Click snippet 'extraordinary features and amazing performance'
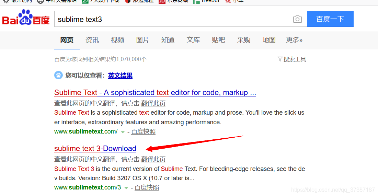Image resolution: width=378 pixels, height=196 pixels. [154, 122]
